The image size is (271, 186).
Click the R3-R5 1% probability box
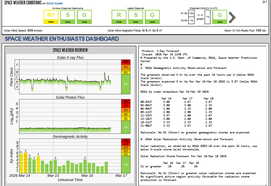tap(191, 20)
